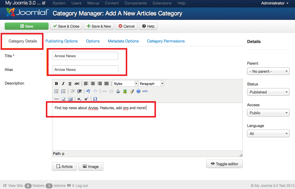Click into the Title input field

pos(85,56)
